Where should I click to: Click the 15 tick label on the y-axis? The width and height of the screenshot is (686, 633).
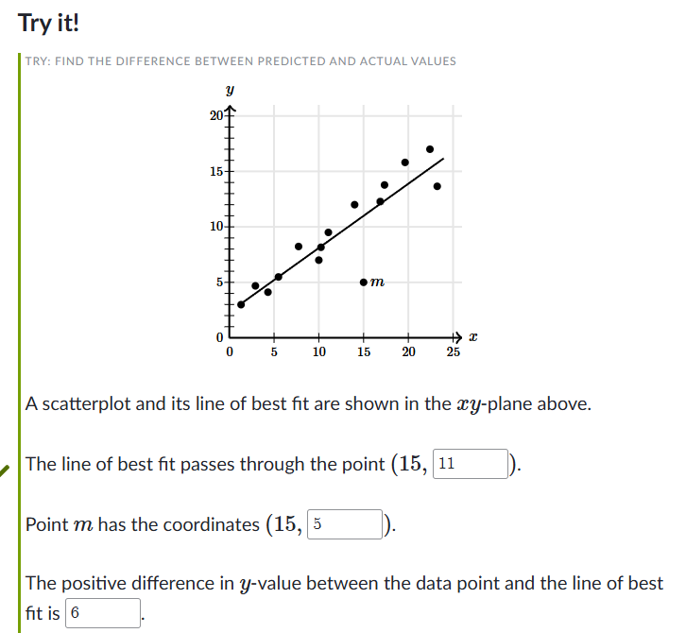coord(214,172)
